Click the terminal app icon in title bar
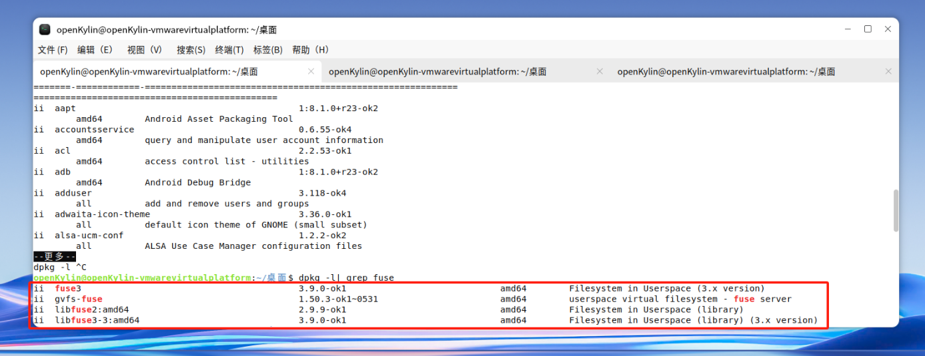 point(45,29)
